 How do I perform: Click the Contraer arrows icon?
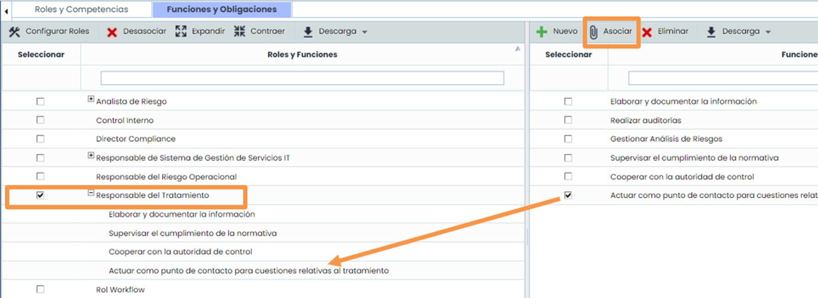239,31
